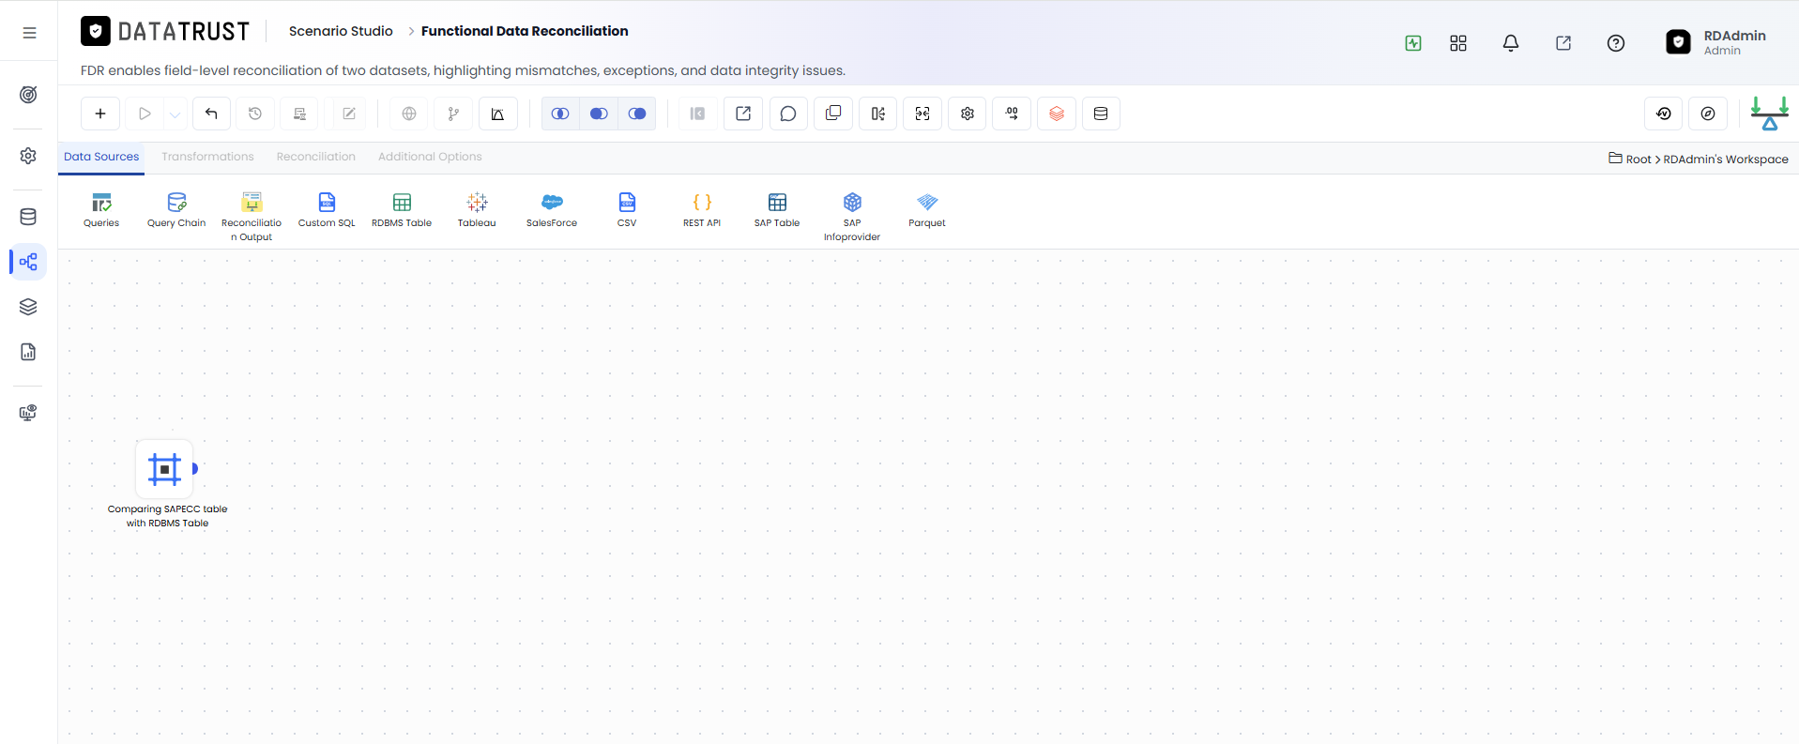Screen dimensions: 1799x744
Task: Select the inner join toggle
Action: click(560, 114)
